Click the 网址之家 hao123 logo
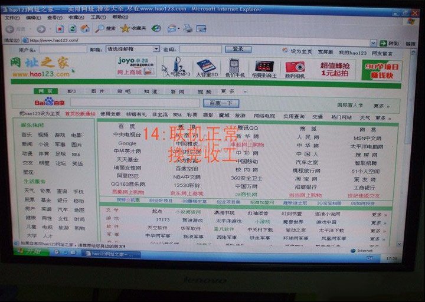This screenshot has width=425, height=302. [41, 67]
